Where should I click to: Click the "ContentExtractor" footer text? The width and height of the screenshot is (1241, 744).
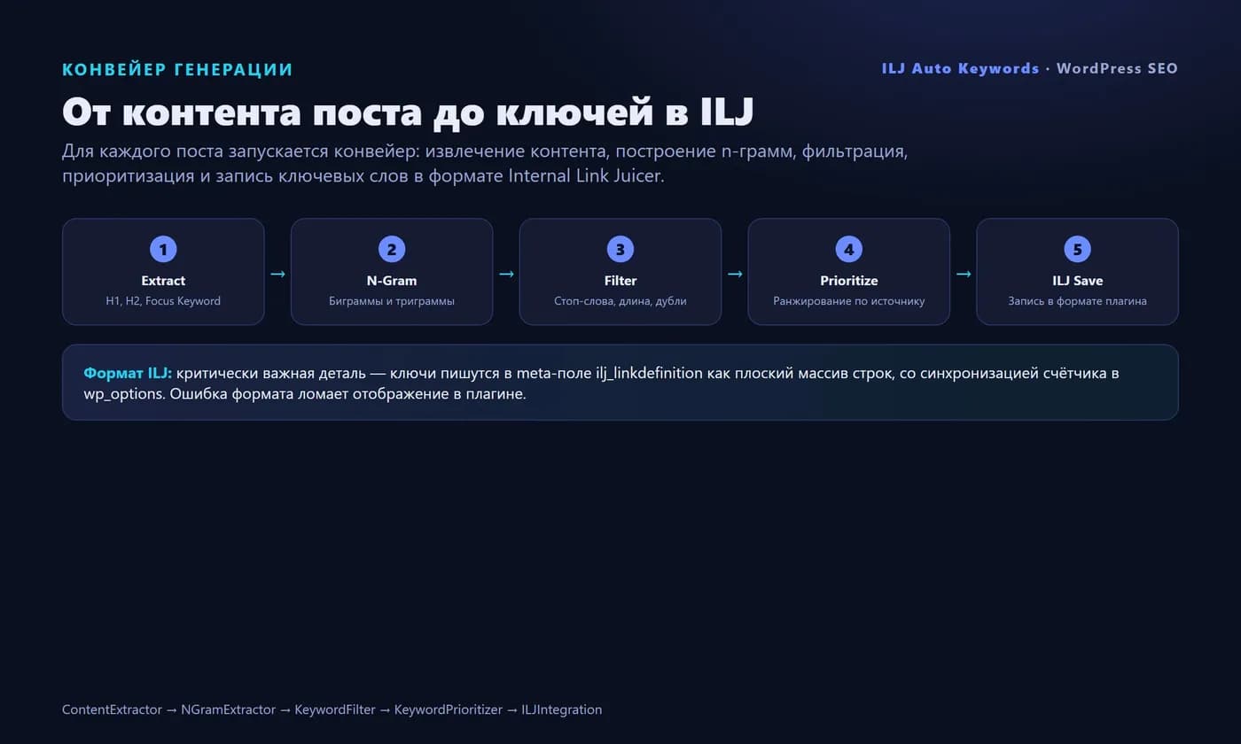click(x=112, y=709)
